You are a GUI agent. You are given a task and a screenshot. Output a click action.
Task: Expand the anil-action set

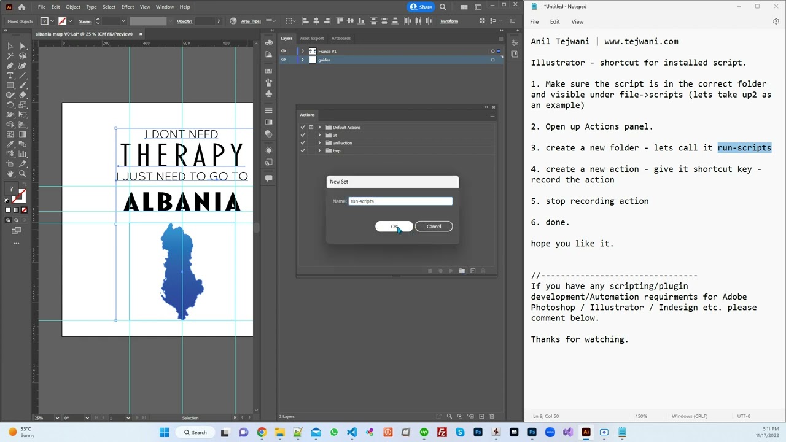pyautogui.click(x=319, y=143)
